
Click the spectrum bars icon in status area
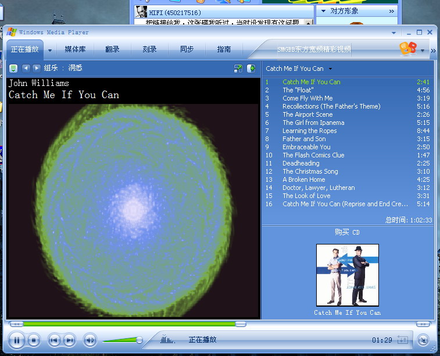click(x=167, y=340)
